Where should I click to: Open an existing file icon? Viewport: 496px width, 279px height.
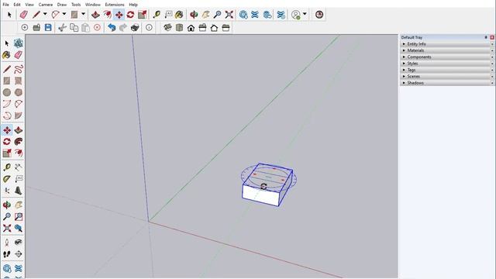36,28
